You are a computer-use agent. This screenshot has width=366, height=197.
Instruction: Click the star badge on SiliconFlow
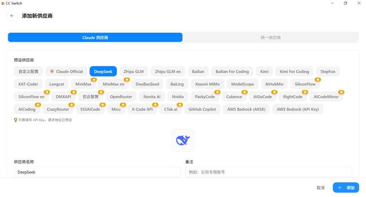point(318,80)
